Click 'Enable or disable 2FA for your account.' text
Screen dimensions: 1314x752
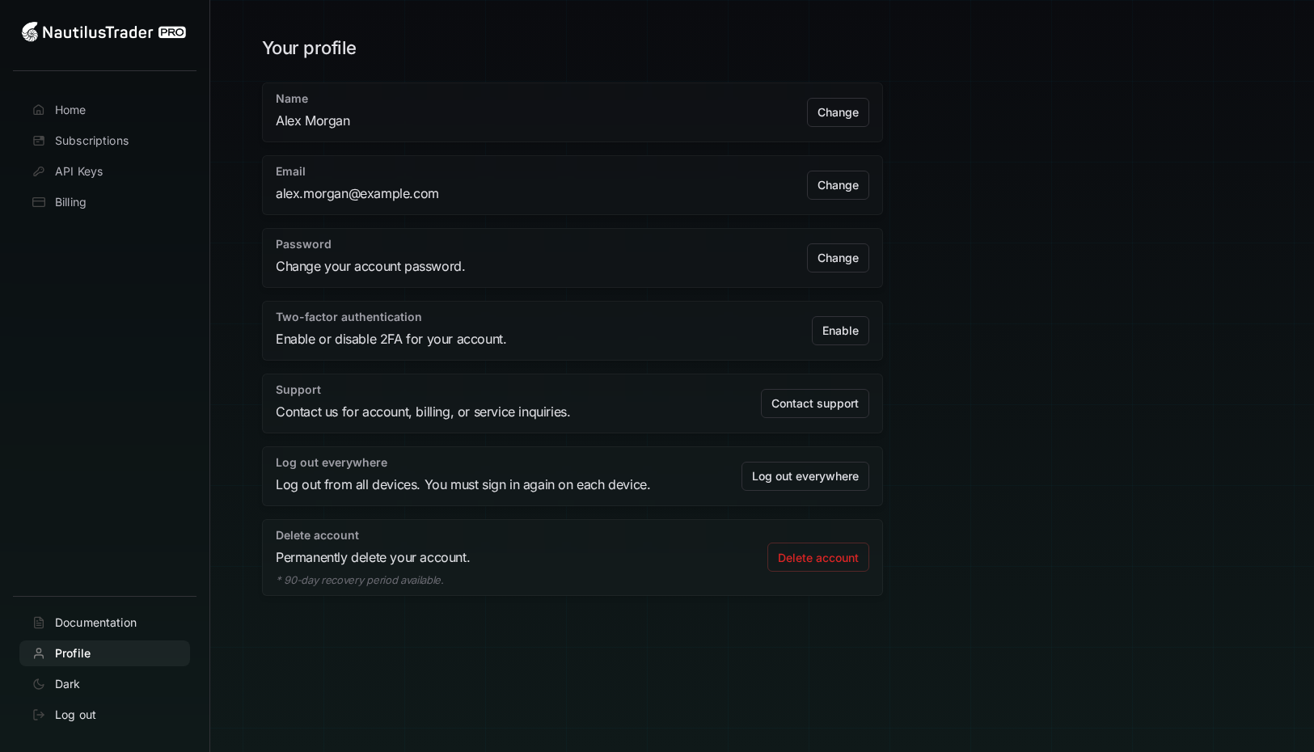pyautogui.click(x=391, y=339)
